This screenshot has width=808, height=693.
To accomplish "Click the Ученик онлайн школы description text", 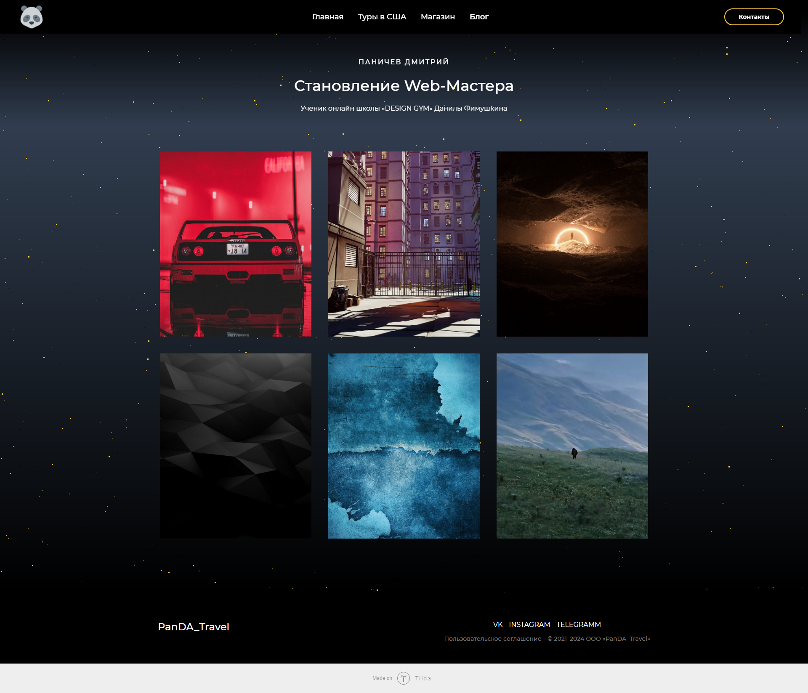I will 404,108.
